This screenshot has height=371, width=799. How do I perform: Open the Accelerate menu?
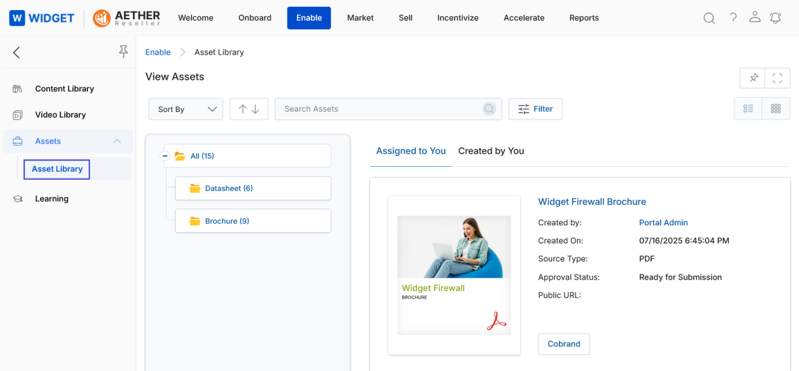coord(524,18)
